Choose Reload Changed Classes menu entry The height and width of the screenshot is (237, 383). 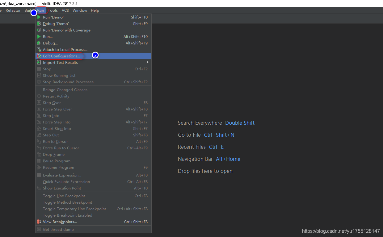pyautogui.click(x=93, y=90)
